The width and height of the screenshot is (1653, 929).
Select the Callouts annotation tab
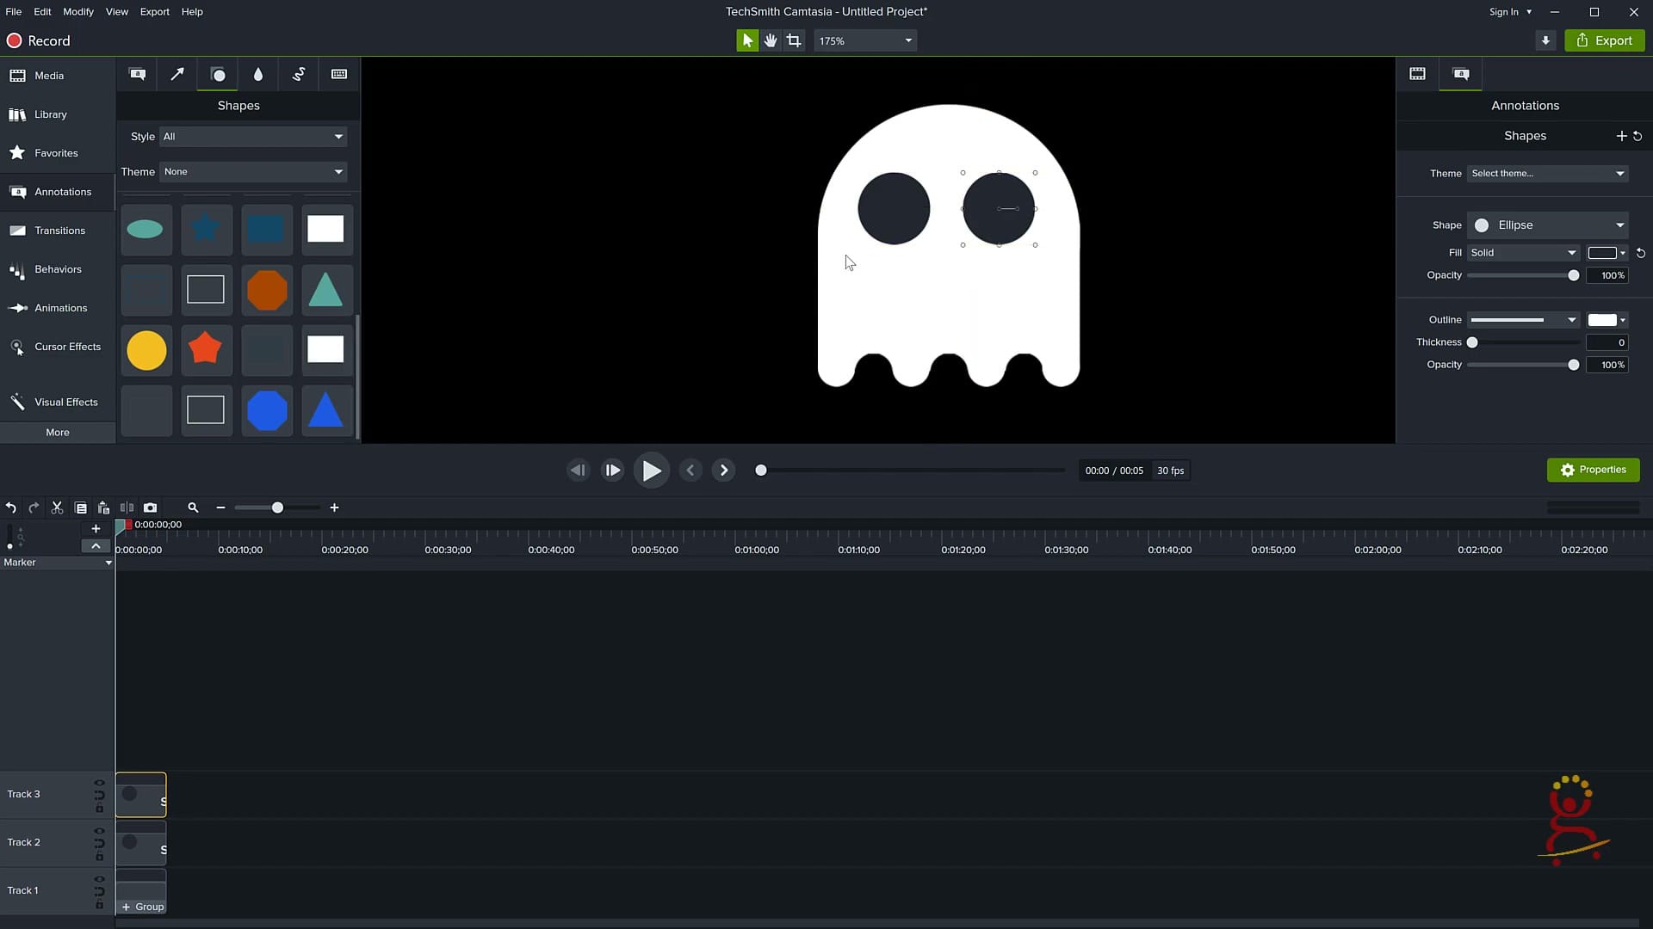click(138, 74)
